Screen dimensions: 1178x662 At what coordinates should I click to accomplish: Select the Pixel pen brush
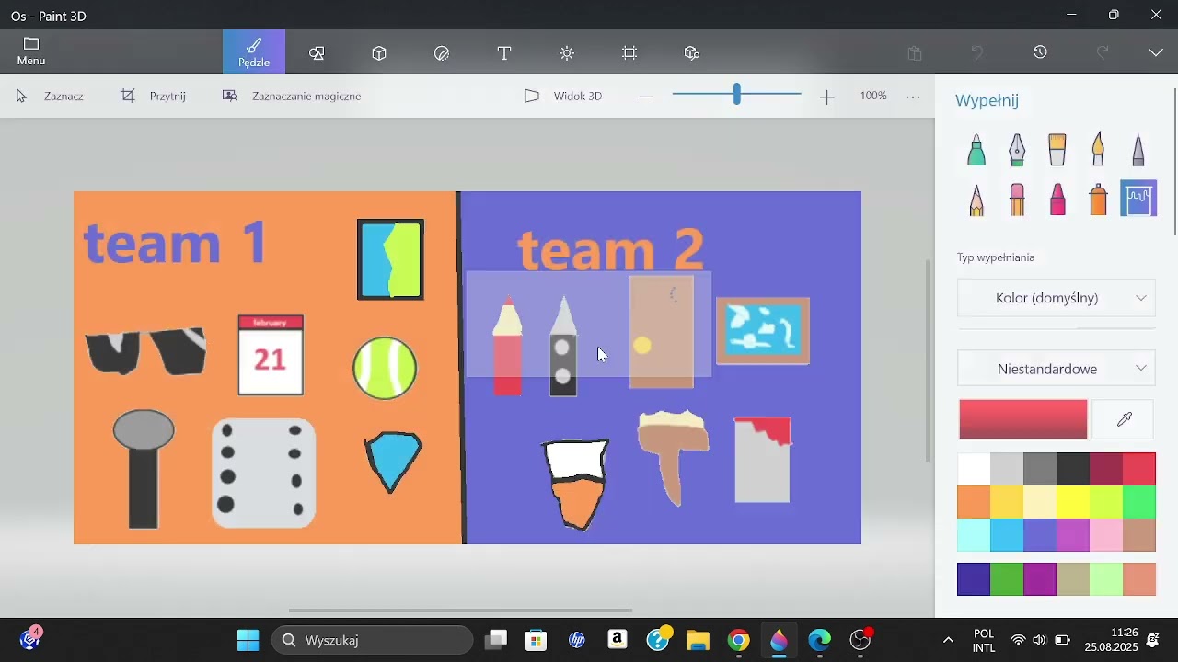(1138, 150)
